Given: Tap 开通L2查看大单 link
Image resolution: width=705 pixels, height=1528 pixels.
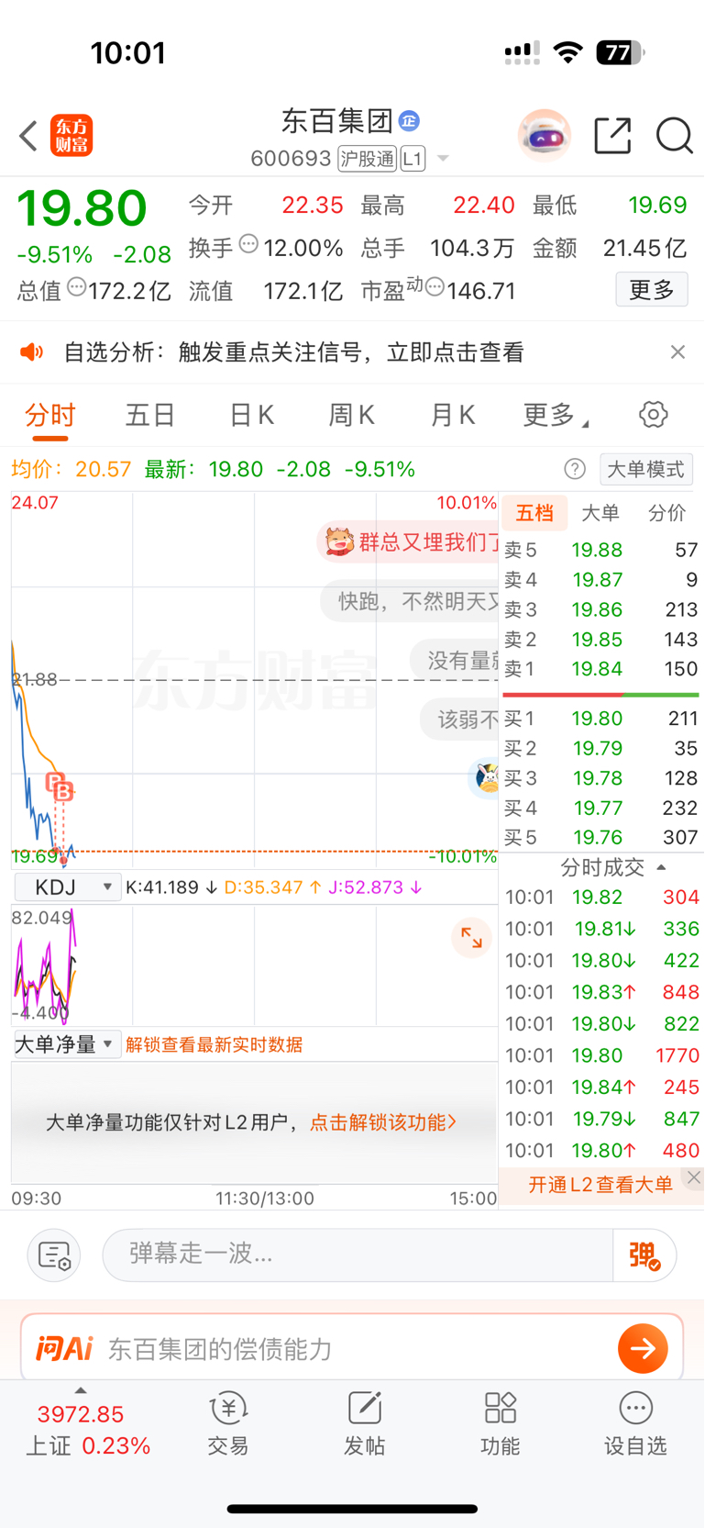Looking at the screenshot, I should coord(600,1185).
